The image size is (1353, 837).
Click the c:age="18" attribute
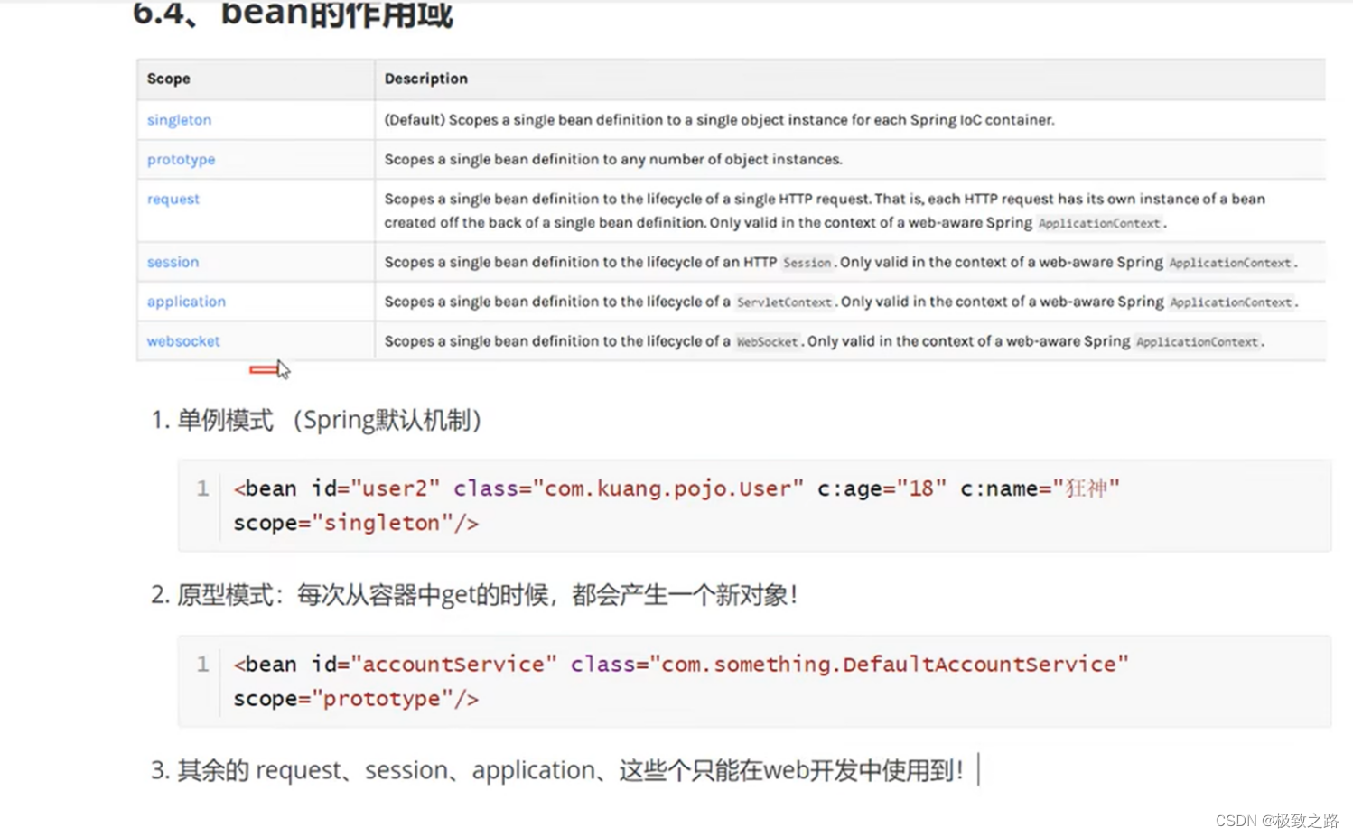point(882,488)
